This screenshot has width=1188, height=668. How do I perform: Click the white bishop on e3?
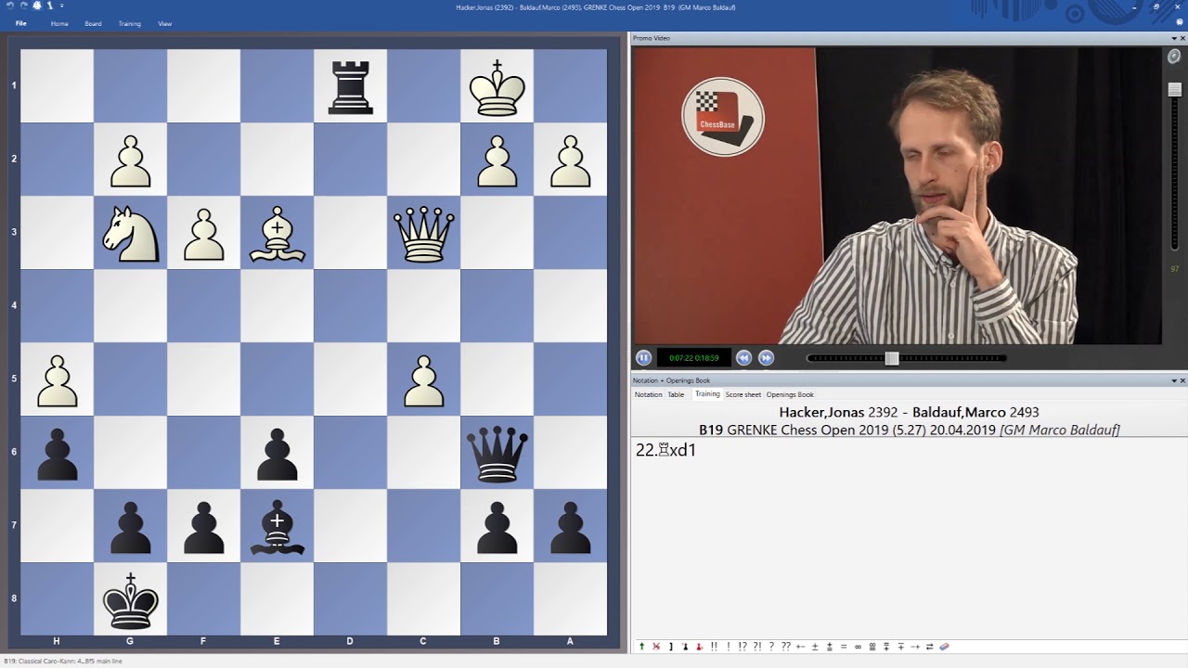277,232
